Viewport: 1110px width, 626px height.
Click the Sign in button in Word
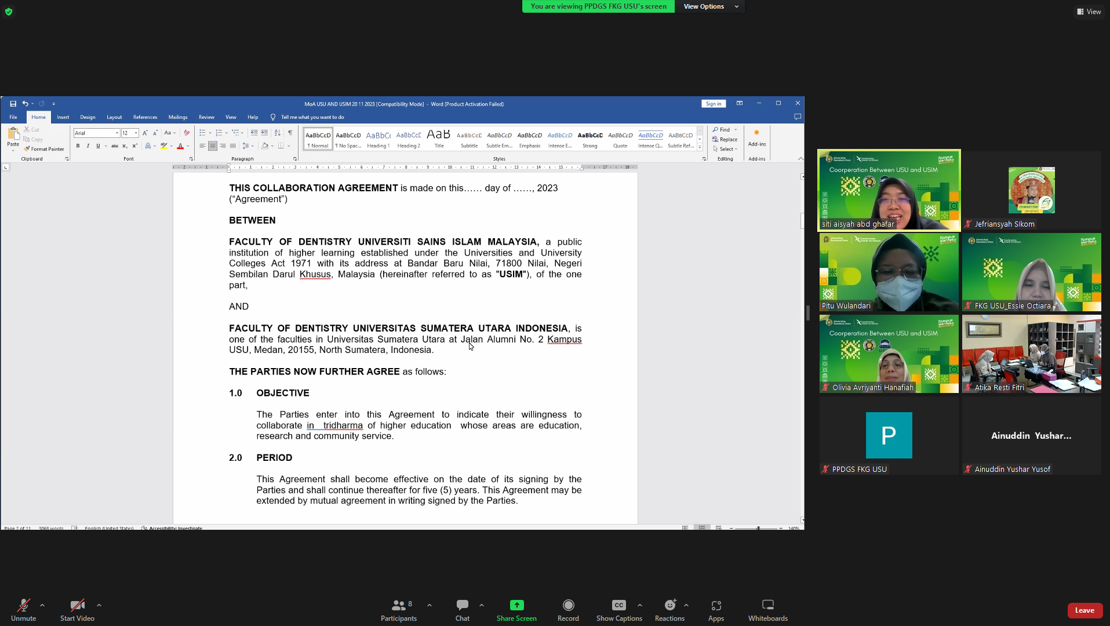714,104
